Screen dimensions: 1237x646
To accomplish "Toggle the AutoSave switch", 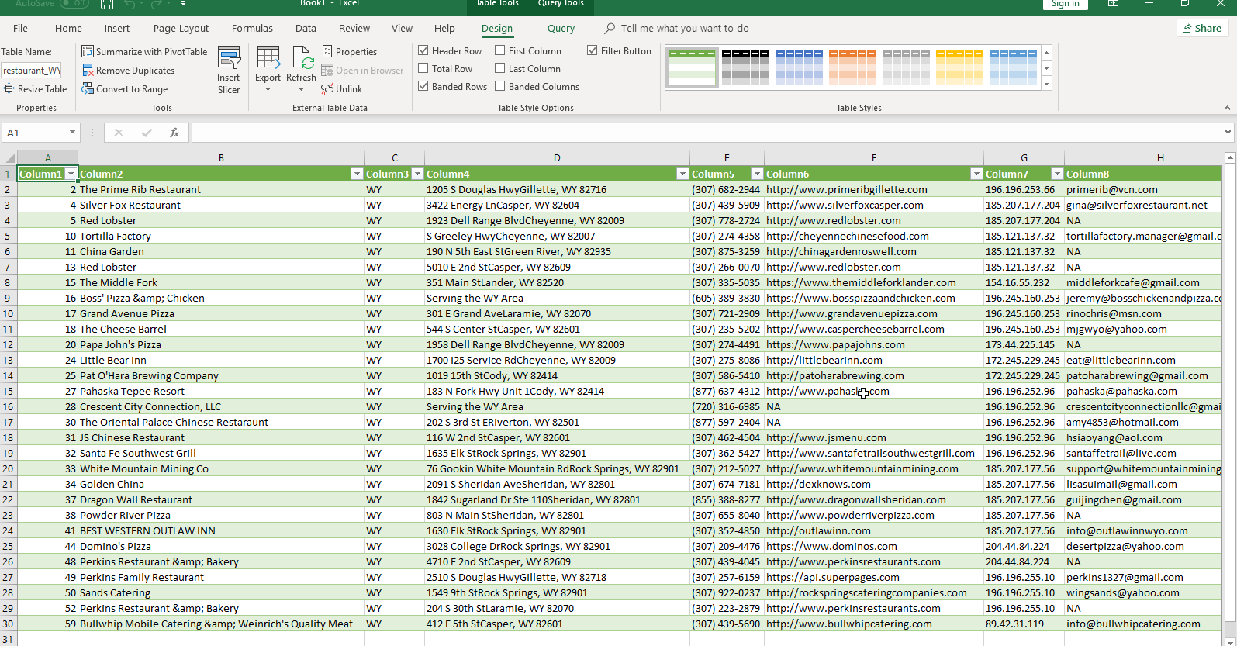I will tap(74, 3).
